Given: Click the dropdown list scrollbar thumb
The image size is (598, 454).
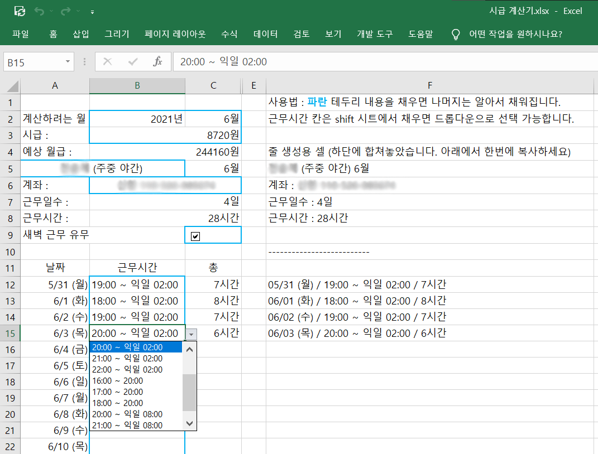Looking at the screenshot, I should [x=189, y=393].
